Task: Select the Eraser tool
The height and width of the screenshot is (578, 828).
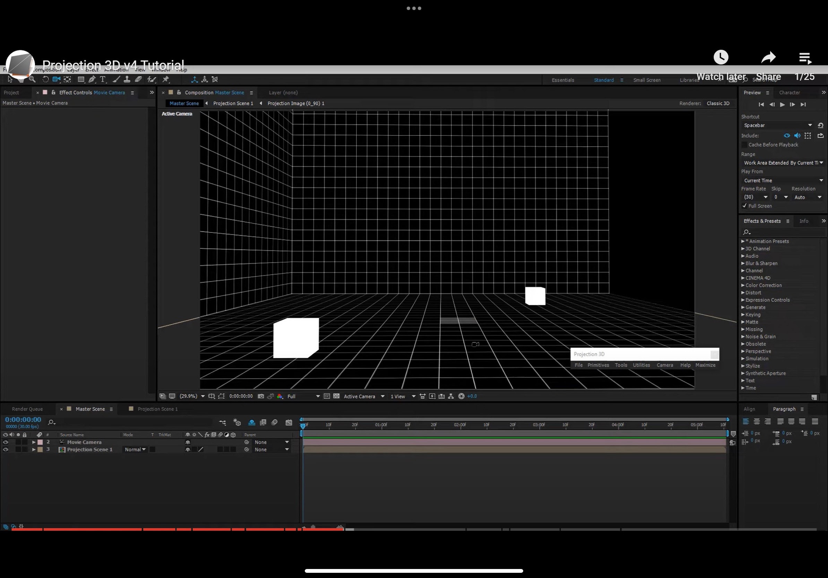Action: pyautogui.click(x=138, y=79)
